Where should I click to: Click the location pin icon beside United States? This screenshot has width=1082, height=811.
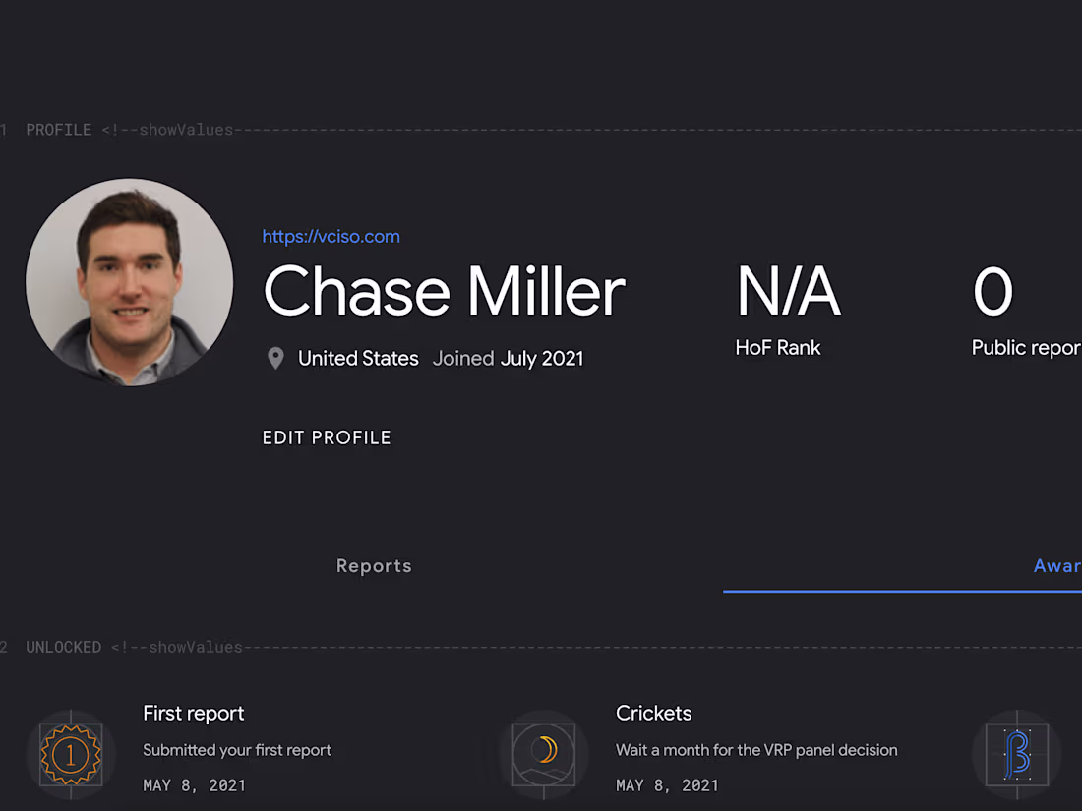(275, 358)
